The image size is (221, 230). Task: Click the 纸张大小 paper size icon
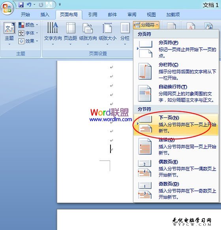107,28
